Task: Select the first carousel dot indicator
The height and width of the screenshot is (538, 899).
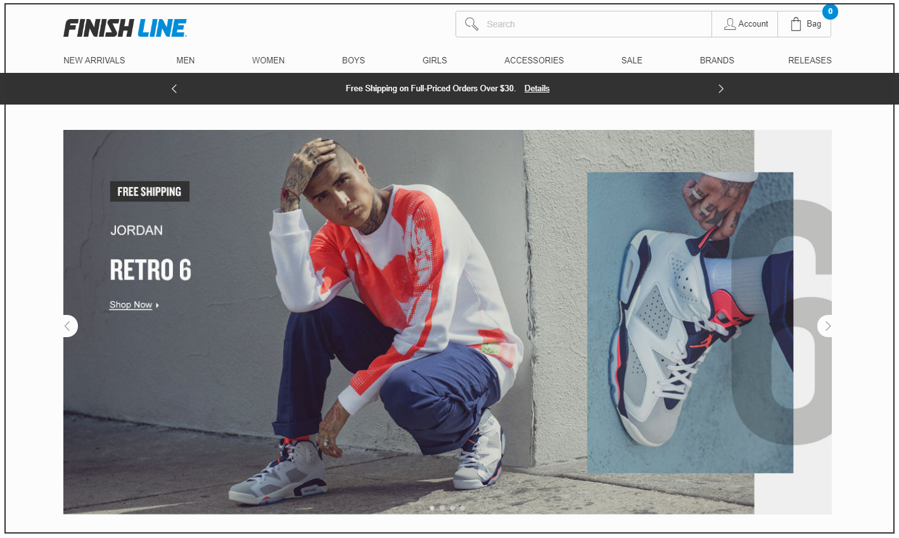Action: pyautogui.click(x=432, y=508)
